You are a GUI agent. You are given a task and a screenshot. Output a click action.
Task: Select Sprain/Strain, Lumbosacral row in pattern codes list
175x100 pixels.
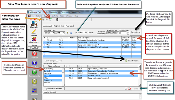101,69
